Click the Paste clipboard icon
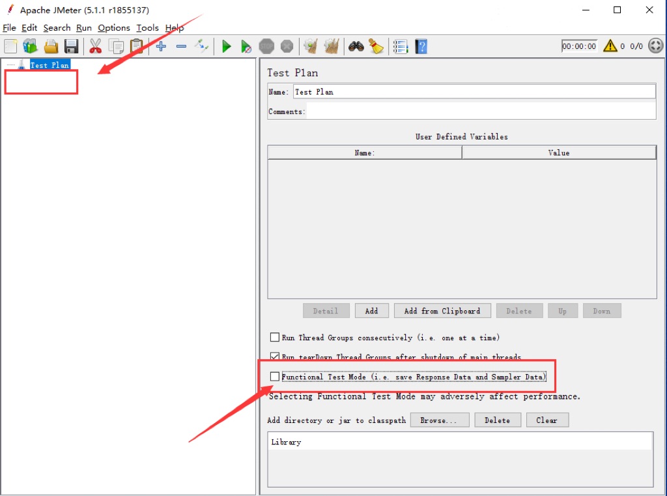This screenshot has height=496, width=667. (x=136, y=46)
